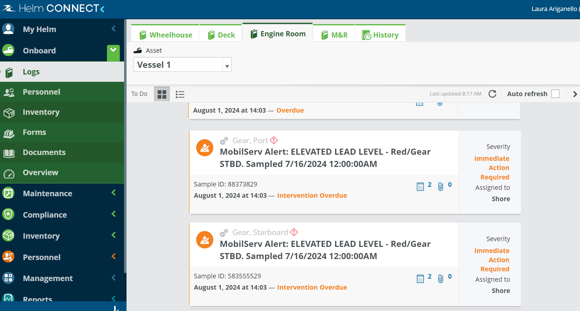Open the Gear, Starboard MobilServ Alert title
The height and width of the screenshot is (311, 580).
[325, 250]
